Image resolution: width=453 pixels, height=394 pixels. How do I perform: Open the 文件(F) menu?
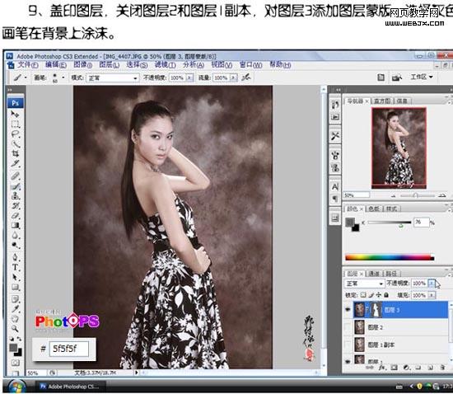28,65
